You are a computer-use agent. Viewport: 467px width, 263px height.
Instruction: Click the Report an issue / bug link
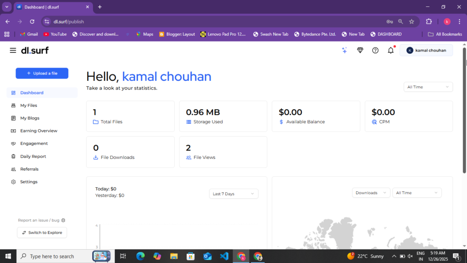click(x=39, y=220)
